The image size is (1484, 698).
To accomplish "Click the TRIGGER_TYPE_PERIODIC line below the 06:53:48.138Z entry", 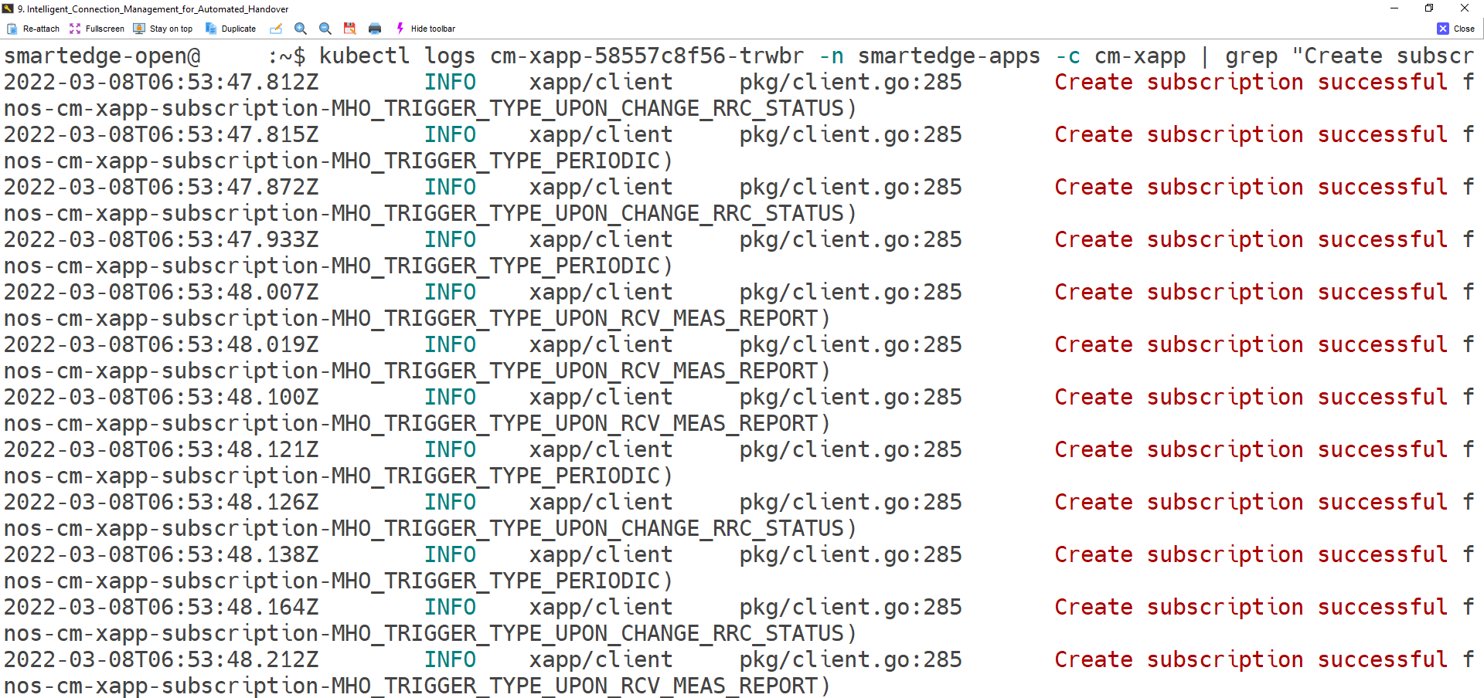I will coord(339,581).
